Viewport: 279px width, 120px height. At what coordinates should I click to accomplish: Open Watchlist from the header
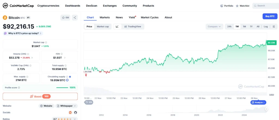(x=242, y=6)
